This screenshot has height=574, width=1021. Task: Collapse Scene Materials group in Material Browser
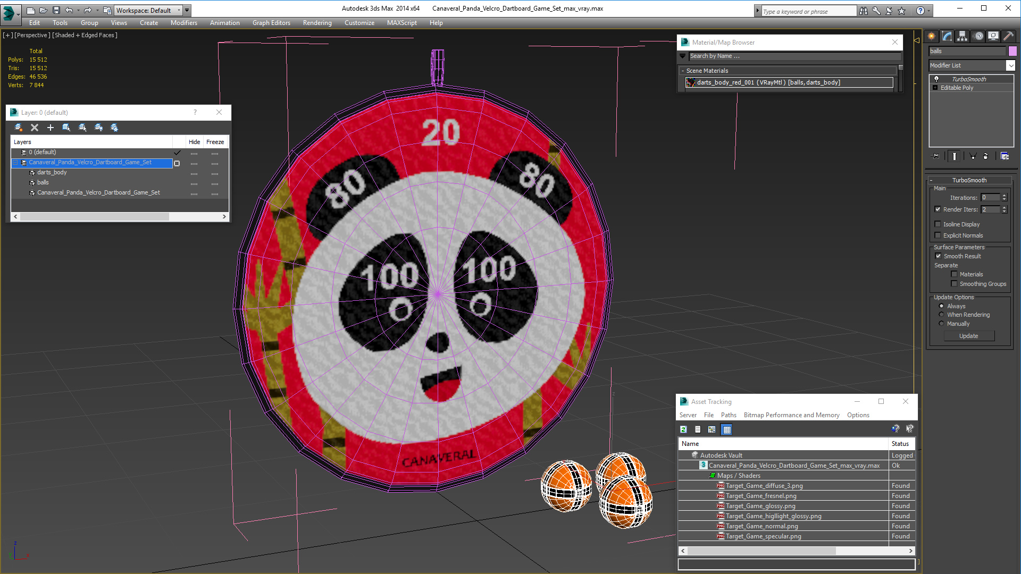(683, 71)
